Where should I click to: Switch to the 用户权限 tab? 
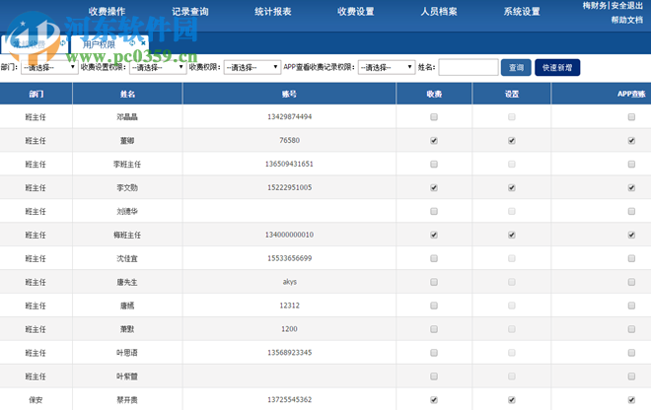click(99, 44)
